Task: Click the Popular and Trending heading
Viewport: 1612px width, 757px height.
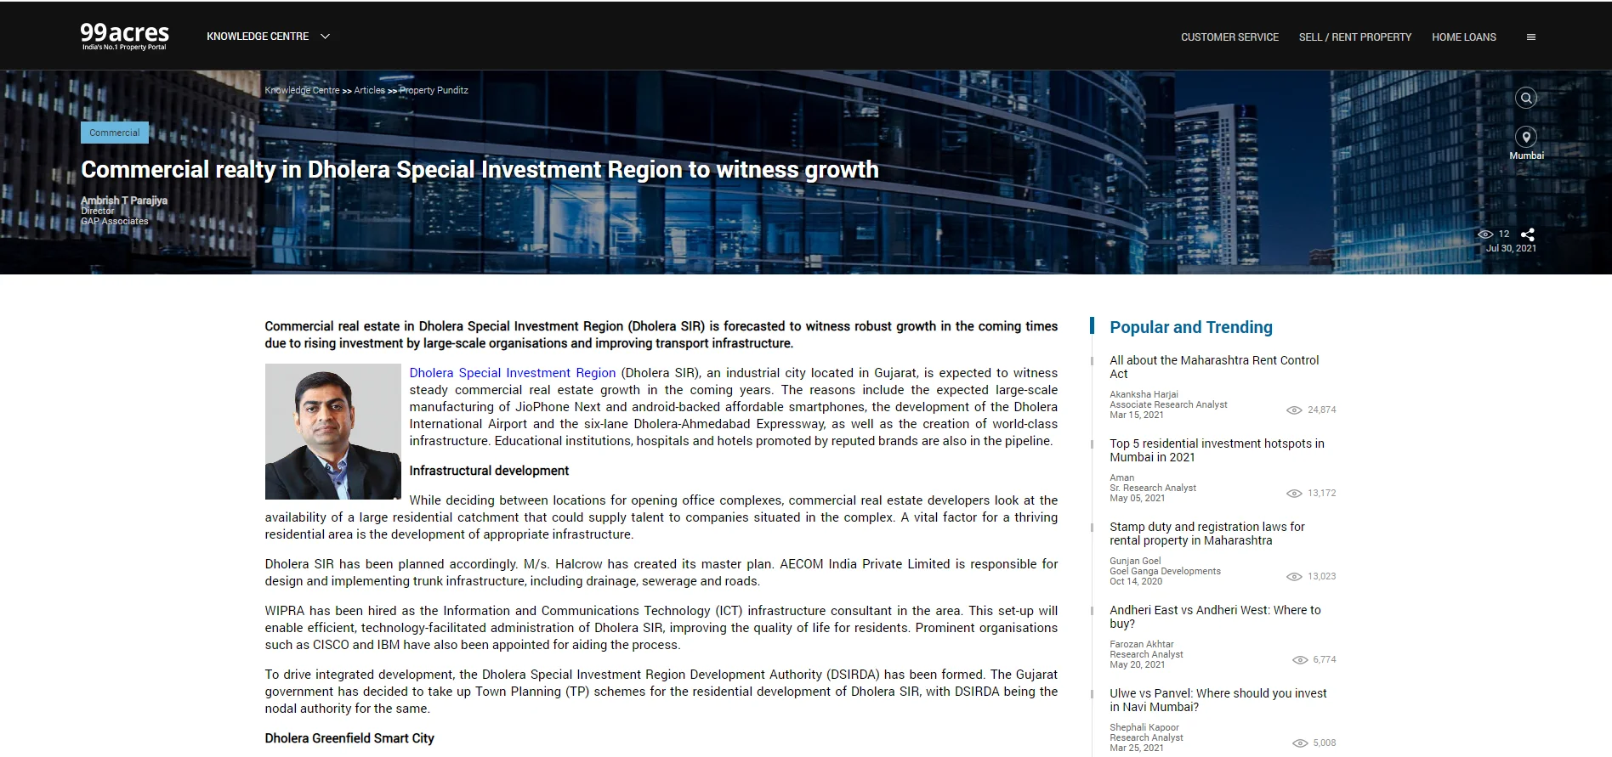Action: pyautogui.click(x=1190, y=327)
